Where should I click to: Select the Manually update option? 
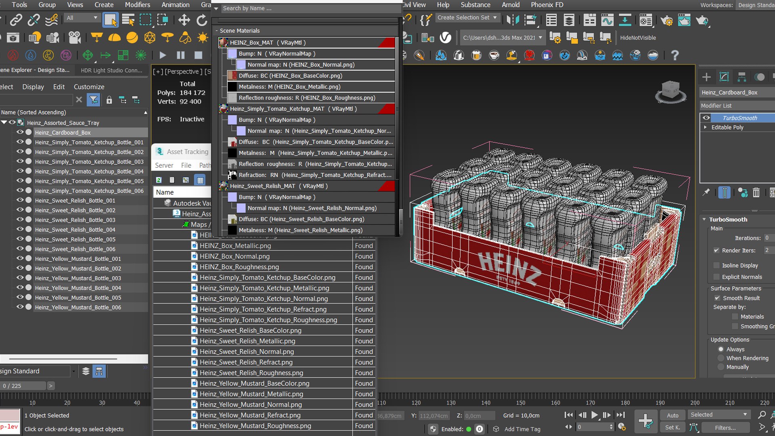721,367
